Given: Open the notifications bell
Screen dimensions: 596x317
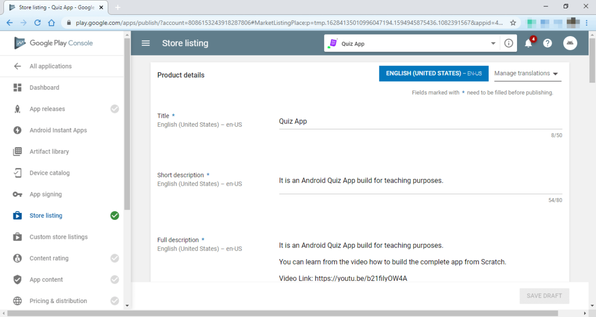Looking at the screenshot, I should 528,43.
